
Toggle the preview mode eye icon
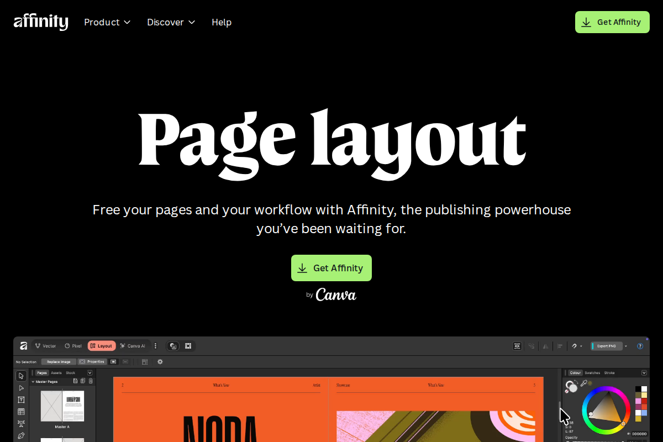pos(517,346)
